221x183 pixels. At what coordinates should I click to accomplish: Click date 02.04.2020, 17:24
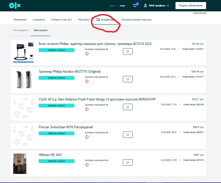(169, 104)
